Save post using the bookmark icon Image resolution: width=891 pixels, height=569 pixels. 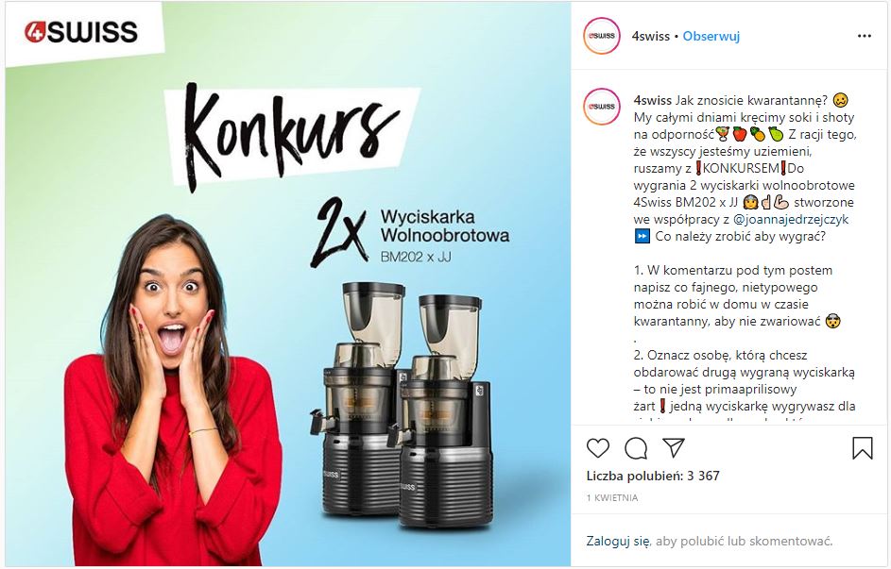tap(862, 447)
